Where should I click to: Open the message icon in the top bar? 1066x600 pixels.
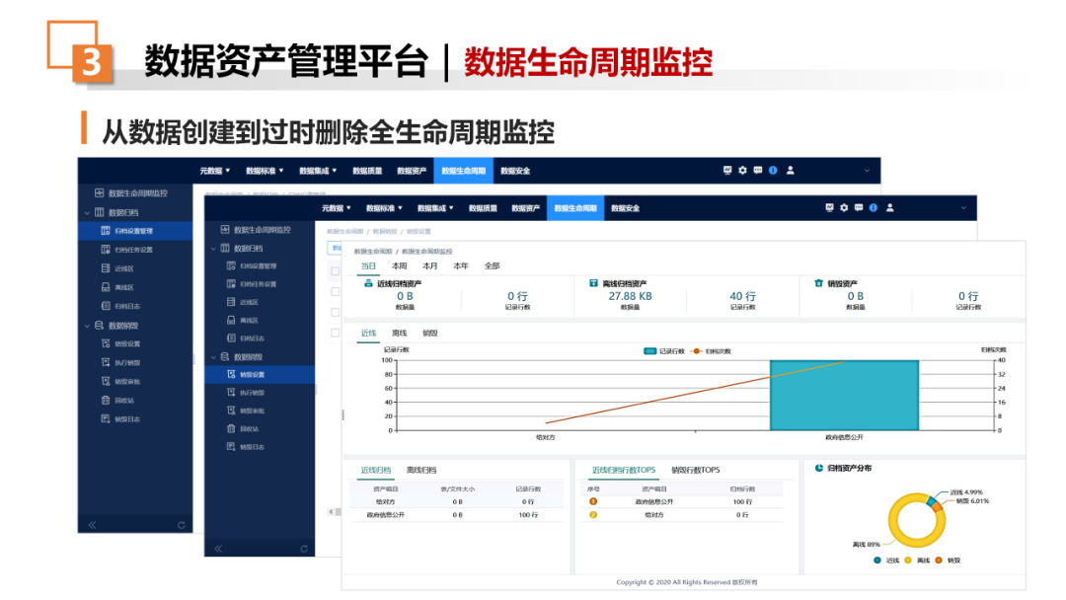point(861,206)
